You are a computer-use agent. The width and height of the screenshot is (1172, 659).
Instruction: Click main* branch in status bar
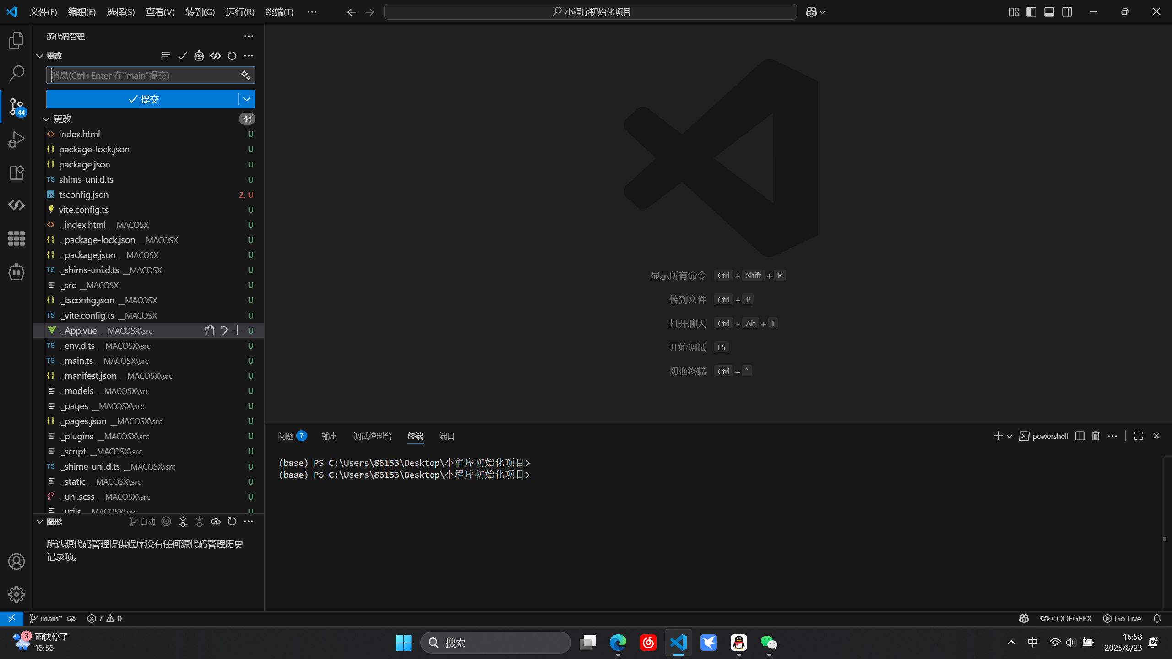[46, 619]
